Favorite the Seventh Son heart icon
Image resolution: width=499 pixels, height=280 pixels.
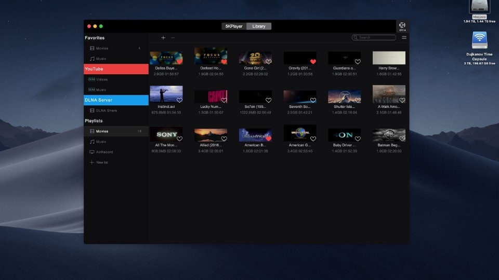pos(313,100)
